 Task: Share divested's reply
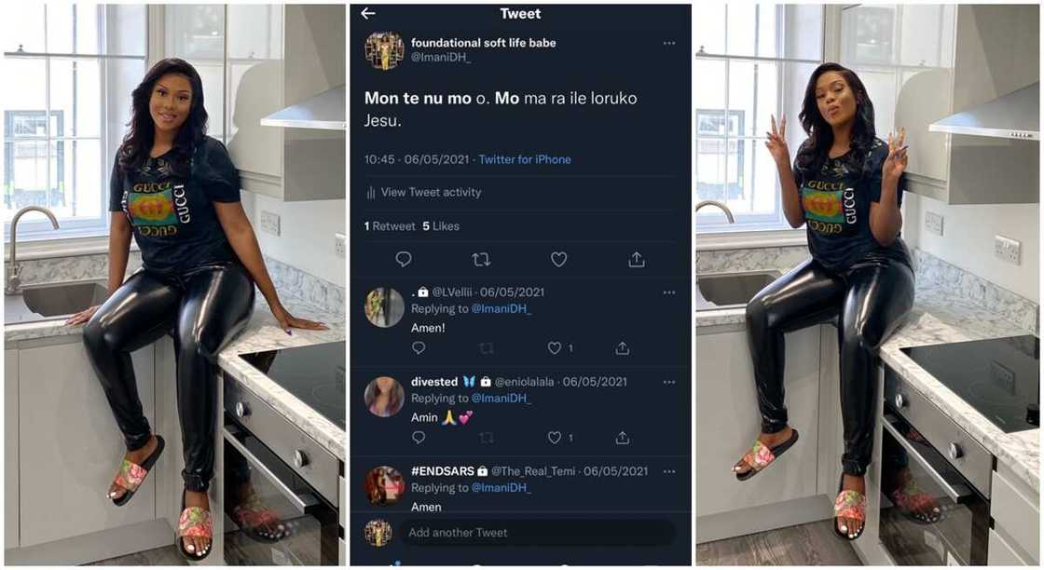point(623,438)
